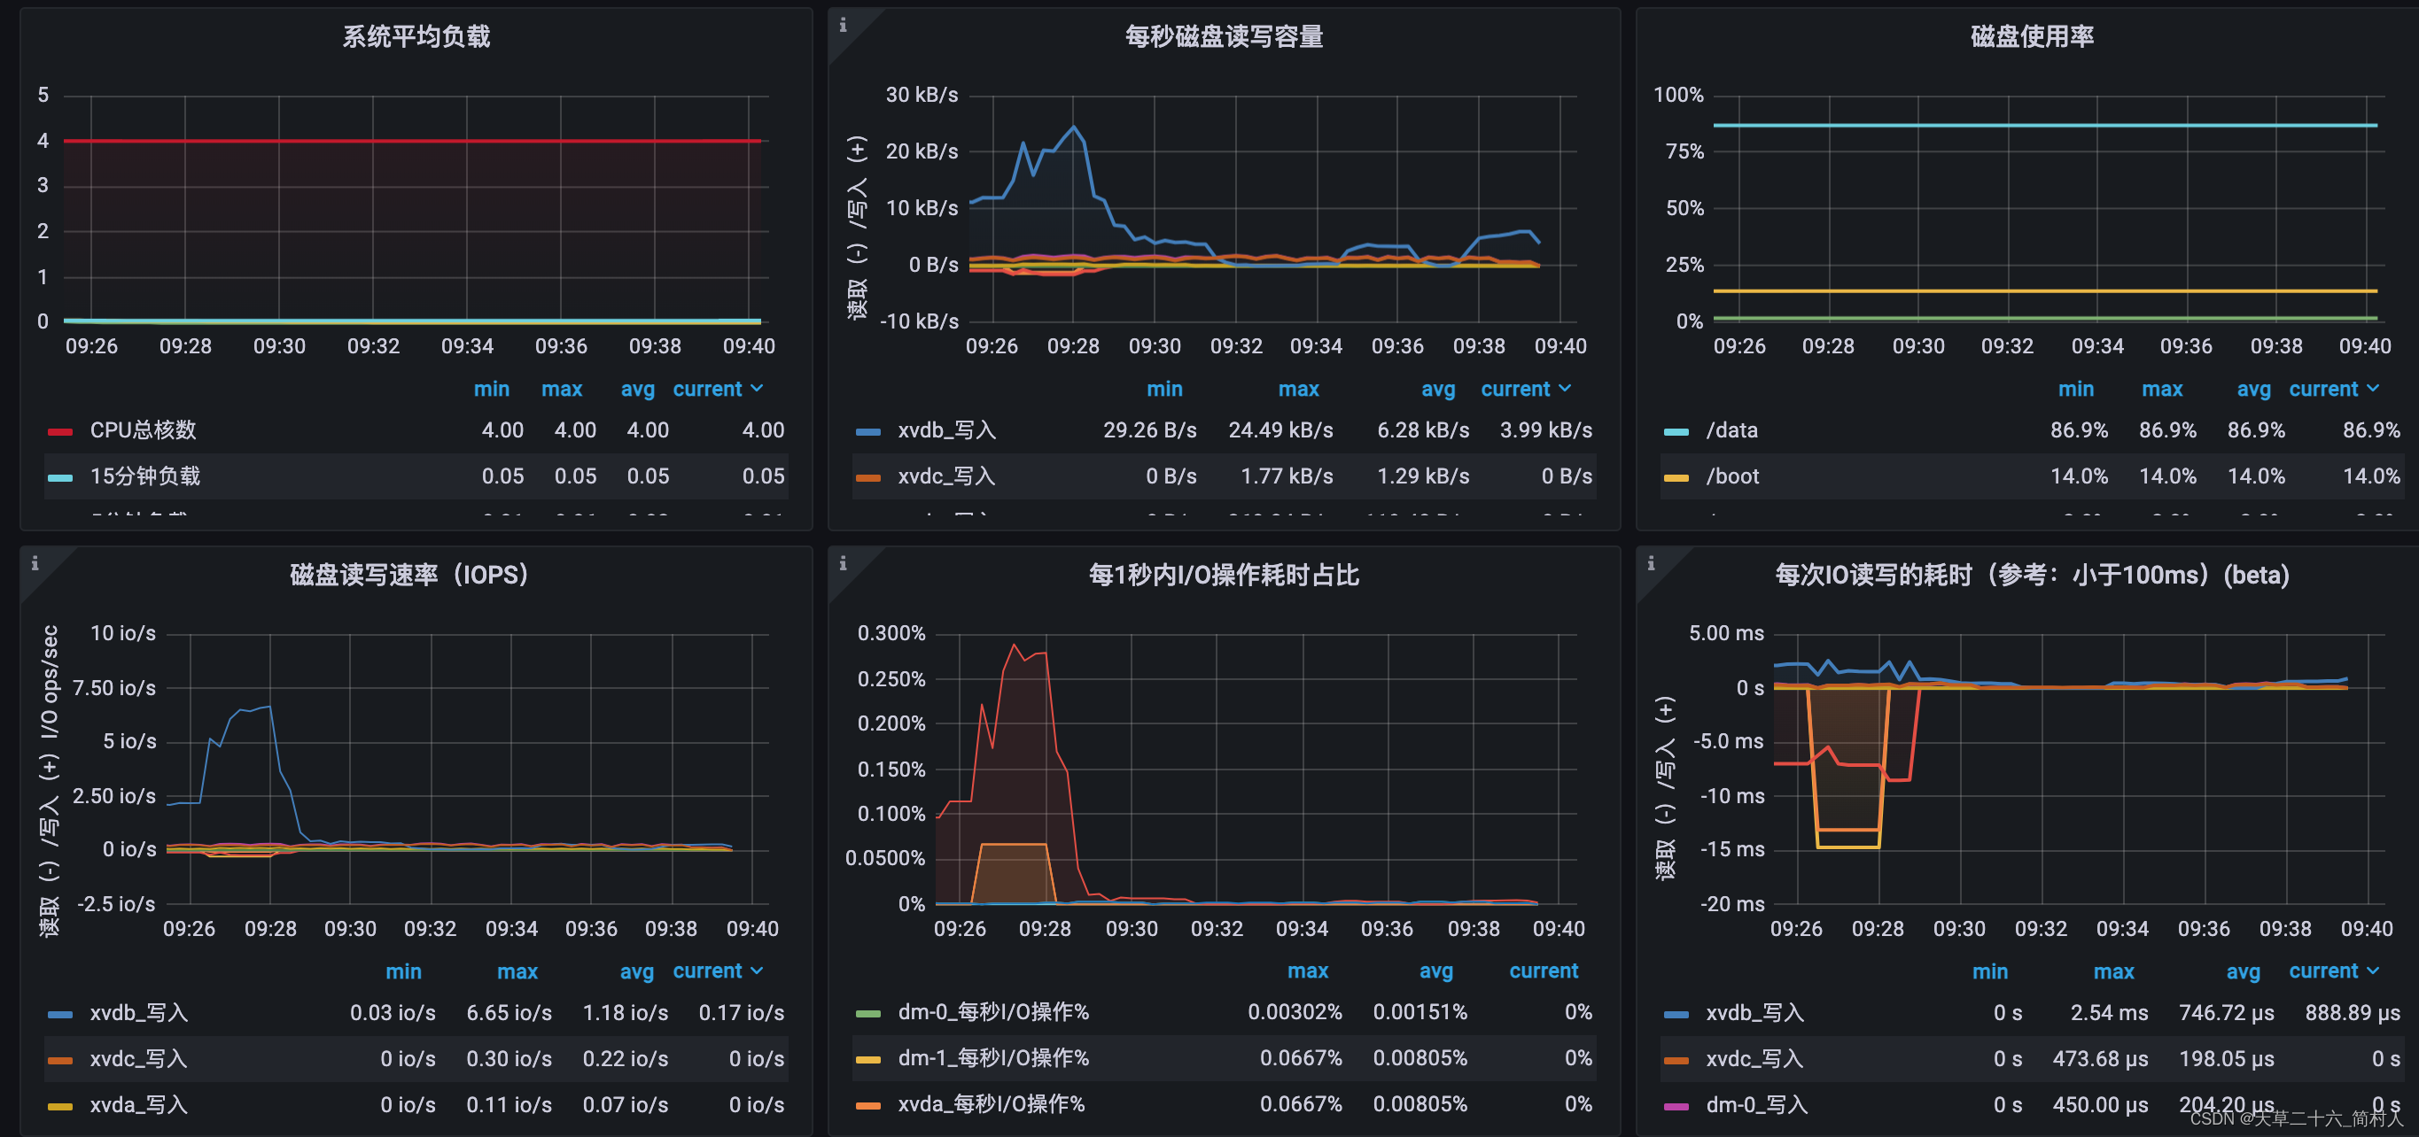The image size is (2419, 1137).
Task: Toggle xvdc_写入 series in 每秒磁盘读写容量 legend
Action: [946, 476]
